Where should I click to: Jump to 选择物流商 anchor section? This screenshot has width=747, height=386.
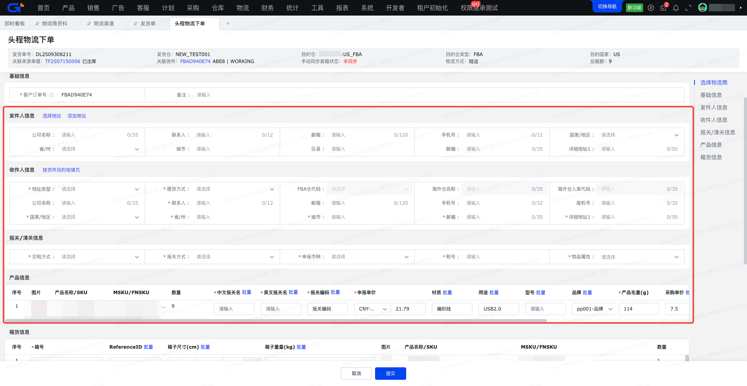coord(714,82)
